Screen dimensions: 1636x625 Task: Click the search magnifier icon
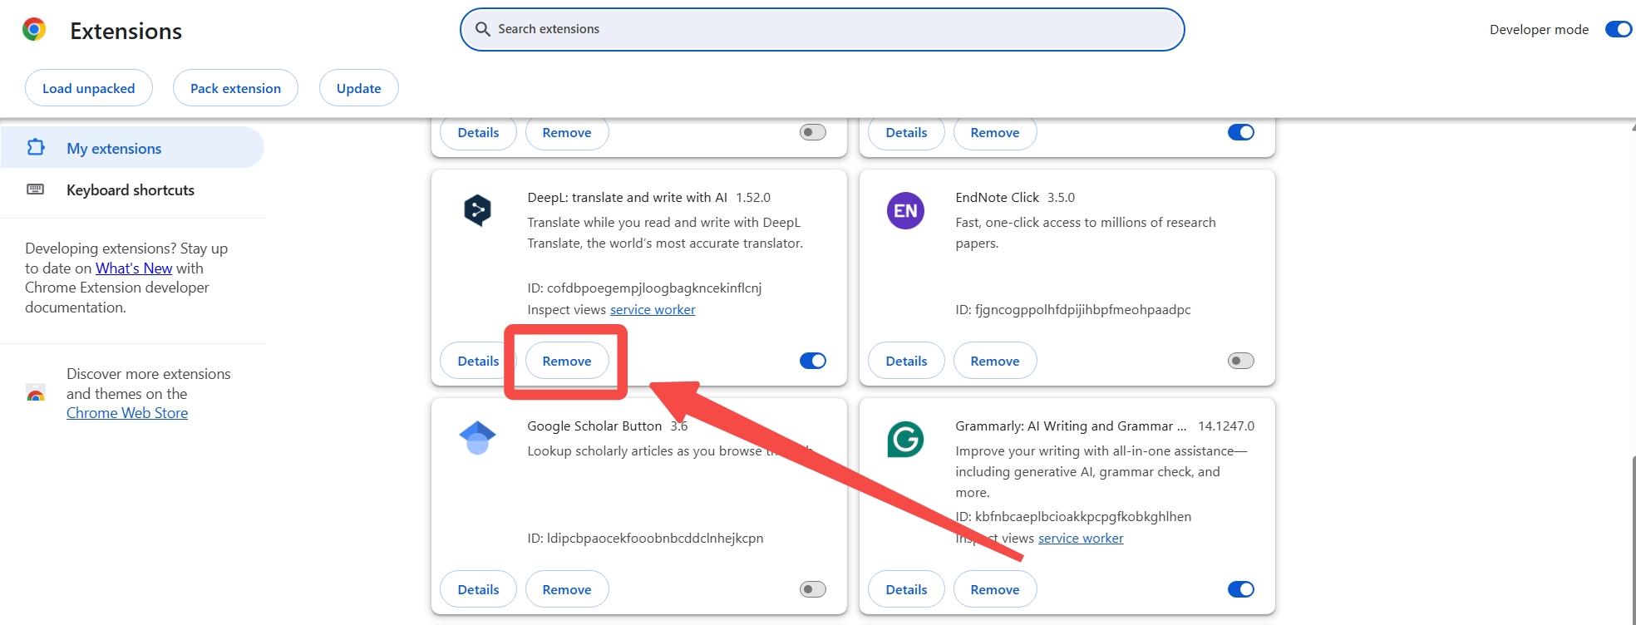click(x=482, y=29)
